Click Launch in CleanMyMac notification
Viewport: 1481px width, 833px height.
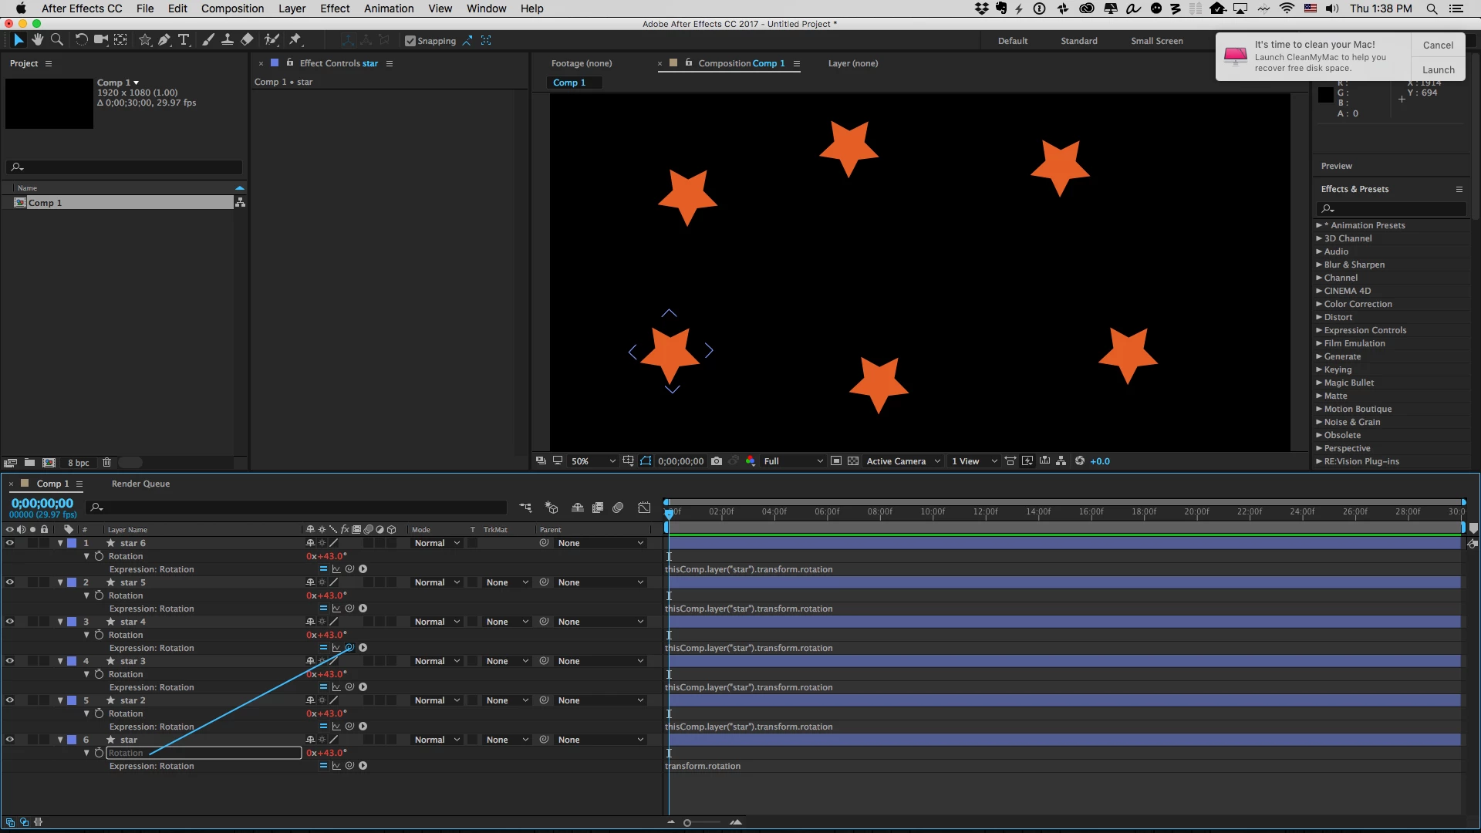tap(1438, 69)
